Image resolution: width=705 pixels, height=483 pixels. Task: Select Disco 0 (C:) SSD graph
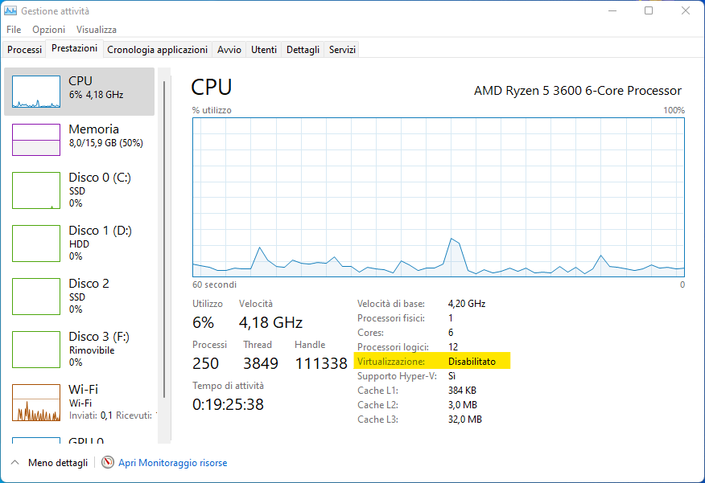point(36,191)
